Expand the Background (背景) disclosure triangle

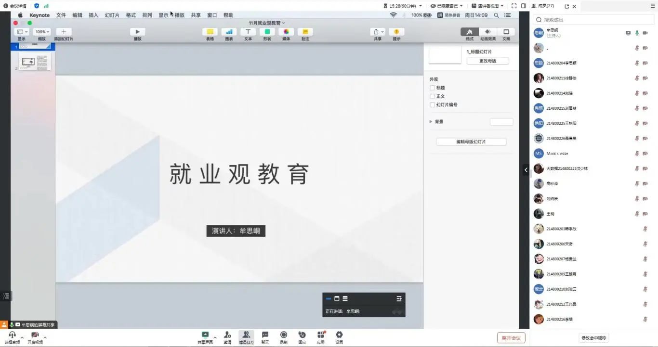pos(431,122)
